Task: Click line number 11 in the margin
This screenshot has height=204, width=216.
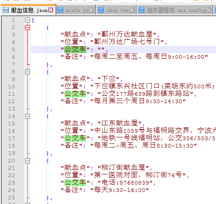Action: (x=12, y=94)
